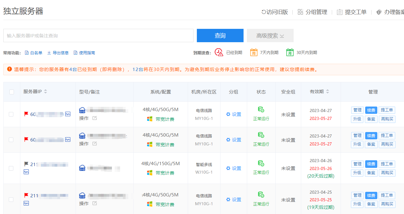Viewport: 404px width, 214px height.
Task: Toggle the select-all checkbox in table header
Action: [x=12, y=92]
